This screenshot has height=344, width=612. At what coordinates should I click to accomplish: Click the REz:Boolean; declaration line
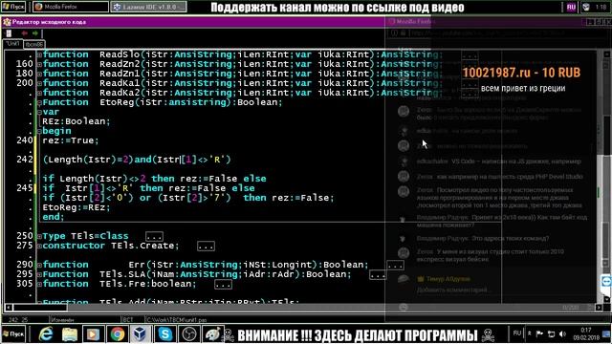(x=76, y=121)
